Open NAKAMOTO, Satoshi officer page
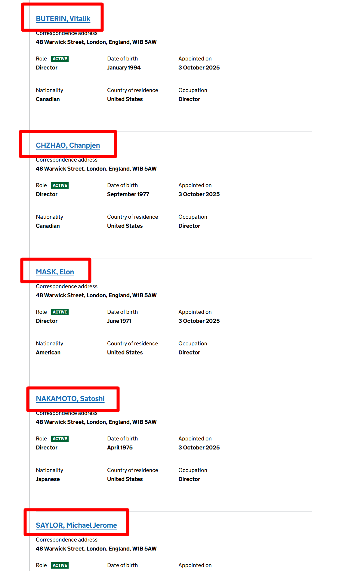 70,399
